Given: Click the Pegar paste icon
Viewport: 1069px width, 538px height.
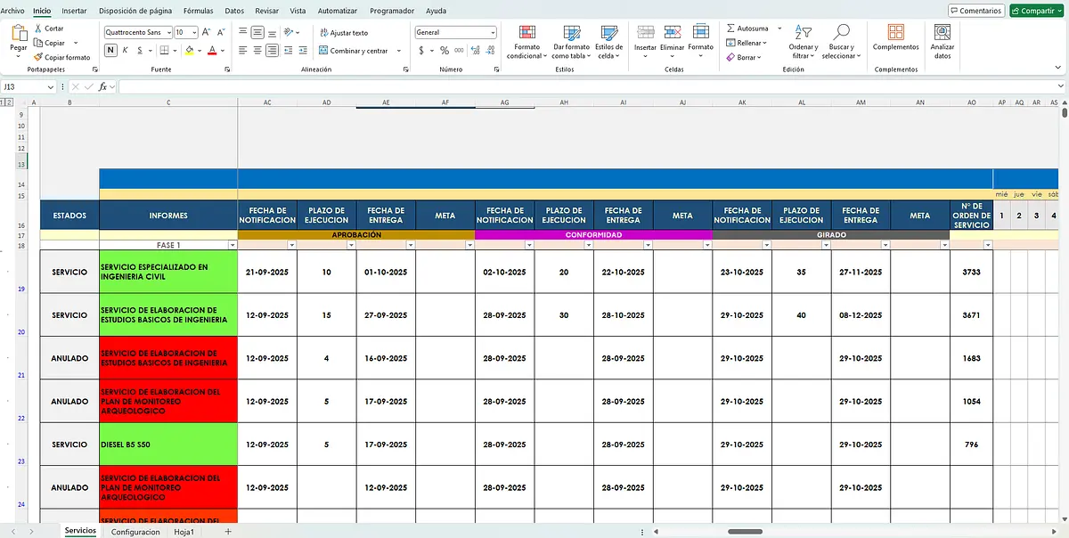Looking at the screenshot, I should (x=19, y=37).
